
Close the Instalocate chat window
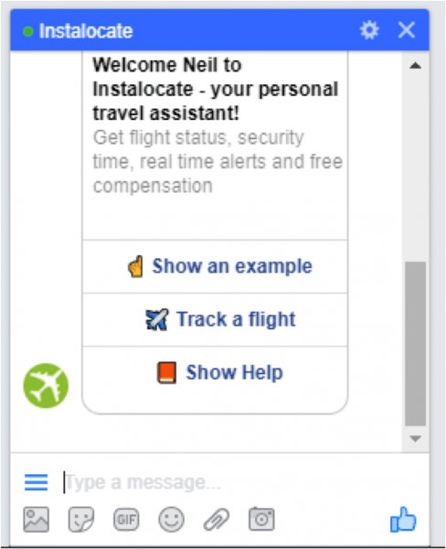407,30
